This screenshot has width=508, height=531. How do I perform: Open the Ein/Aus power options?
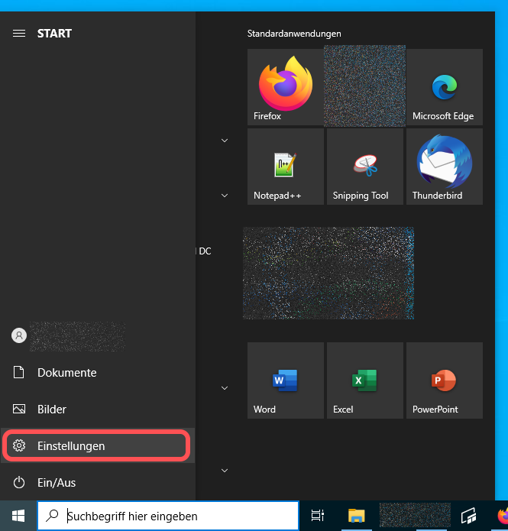click(x=98, y=482)
